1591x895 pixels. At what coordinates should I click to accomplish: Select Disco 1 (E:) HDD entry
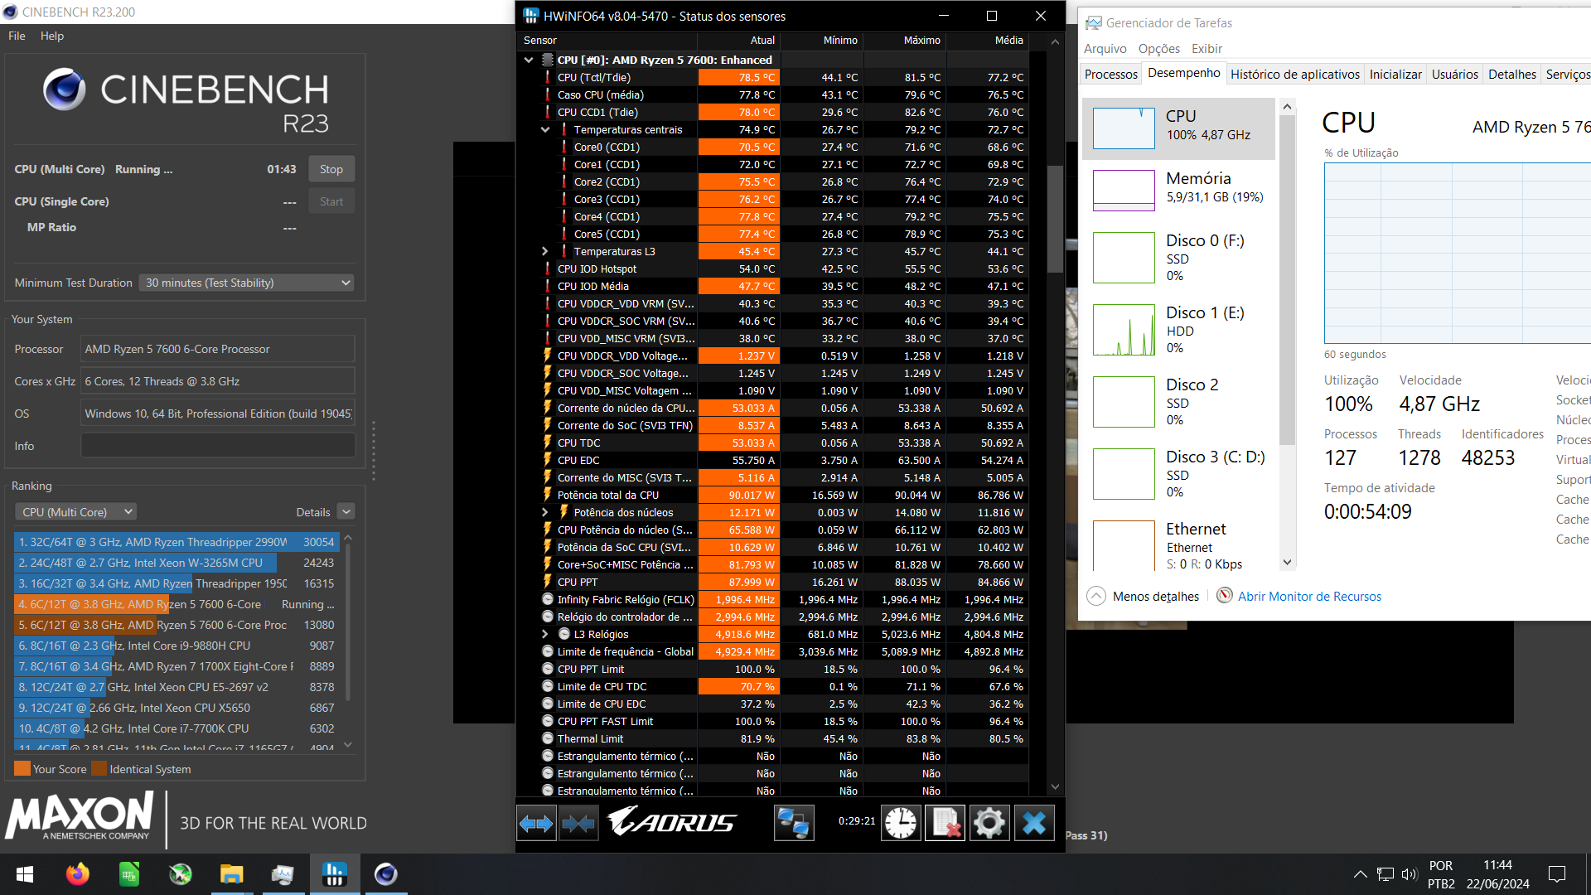click(x=1179, y=330)
